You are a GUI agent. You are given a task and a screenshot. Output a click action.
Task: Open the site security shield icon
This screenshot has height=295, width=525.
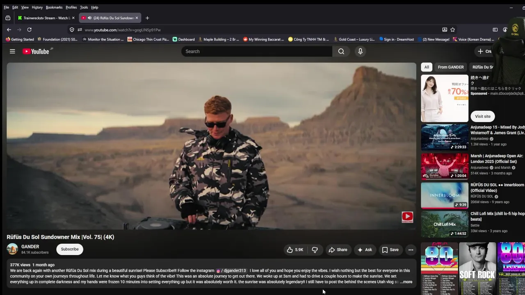tap(72, 29)
